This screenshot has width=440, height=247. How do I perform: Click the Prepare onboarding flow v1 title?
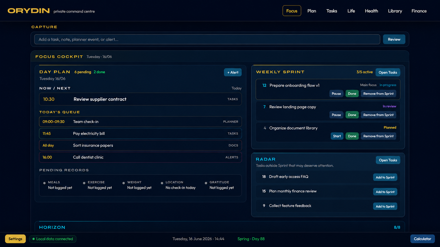pos(294,85)
